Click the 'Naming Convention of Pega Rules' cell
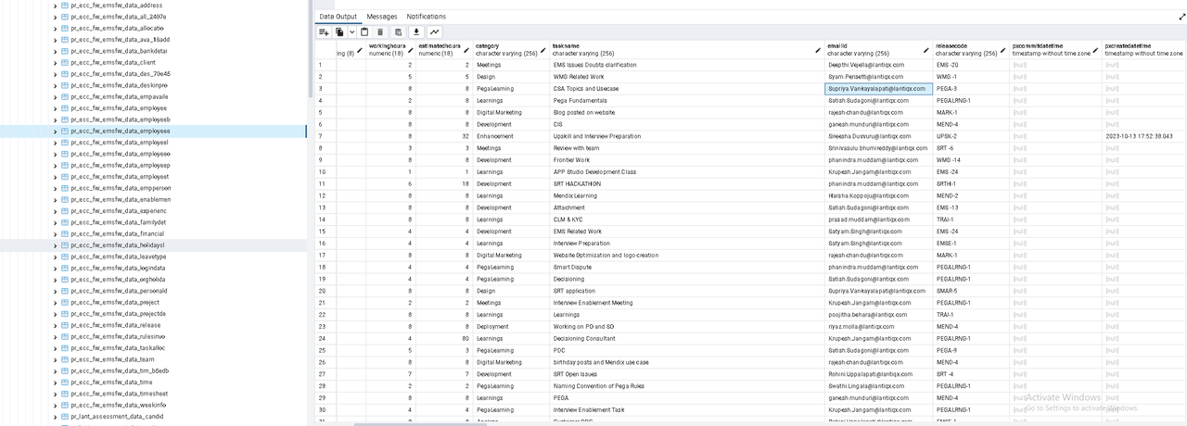The image size is (1187, 426). click(x=687, y=386)
